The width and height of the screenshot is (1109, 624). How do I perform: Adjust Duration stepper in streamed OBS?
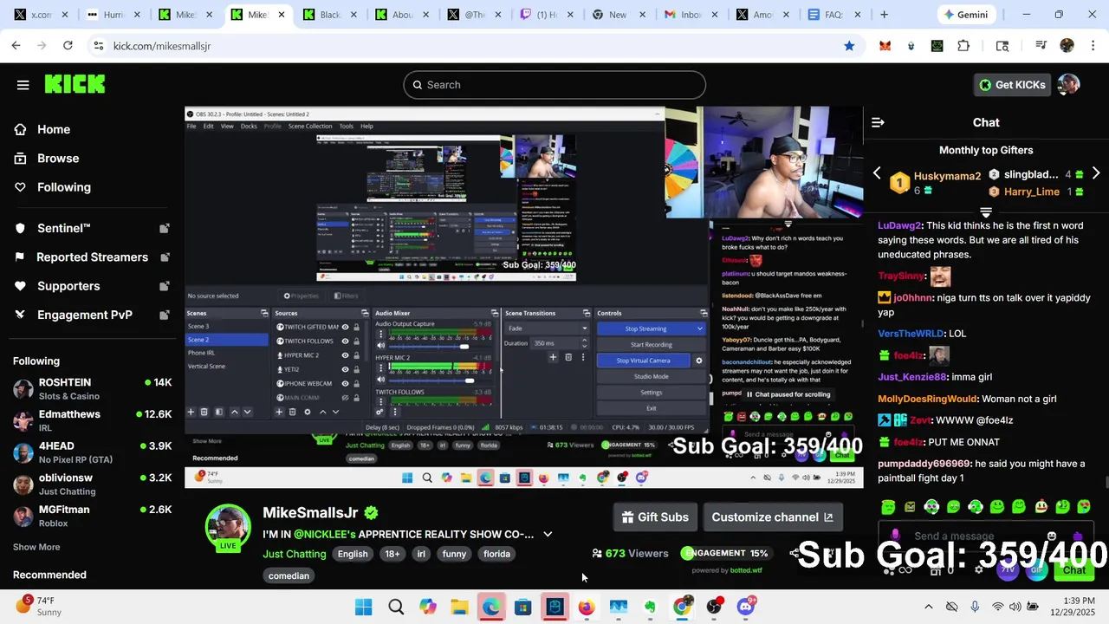[x=584, y=343]
